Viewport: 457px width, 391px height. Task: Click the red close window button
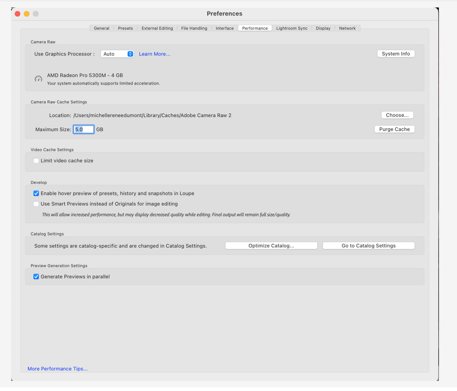point(17,14)
